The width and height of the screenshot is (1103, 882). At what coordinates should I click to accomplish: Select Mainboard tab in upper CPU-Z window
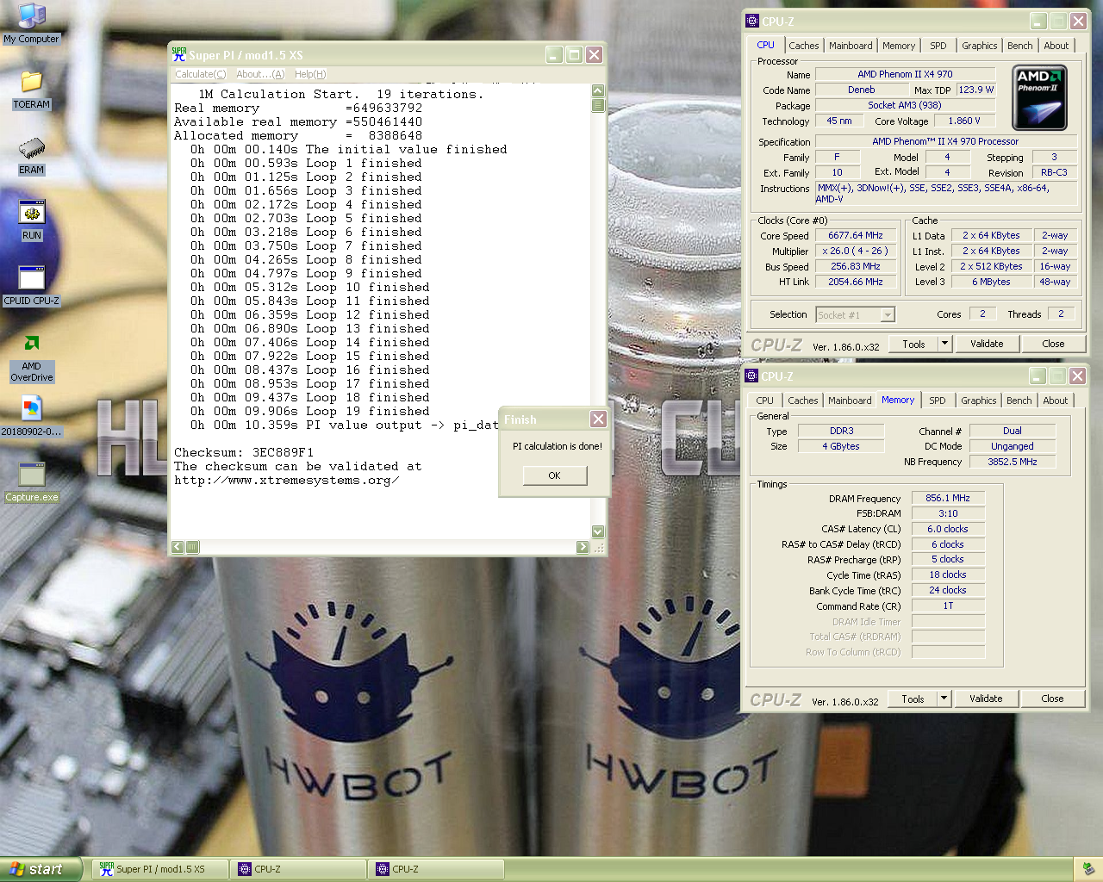coord(851,46)
